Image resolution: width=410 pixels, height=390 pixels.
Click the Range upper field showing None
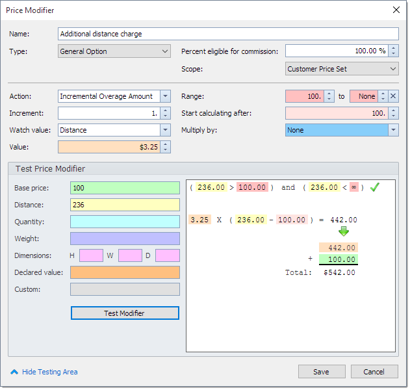(364, 96)
